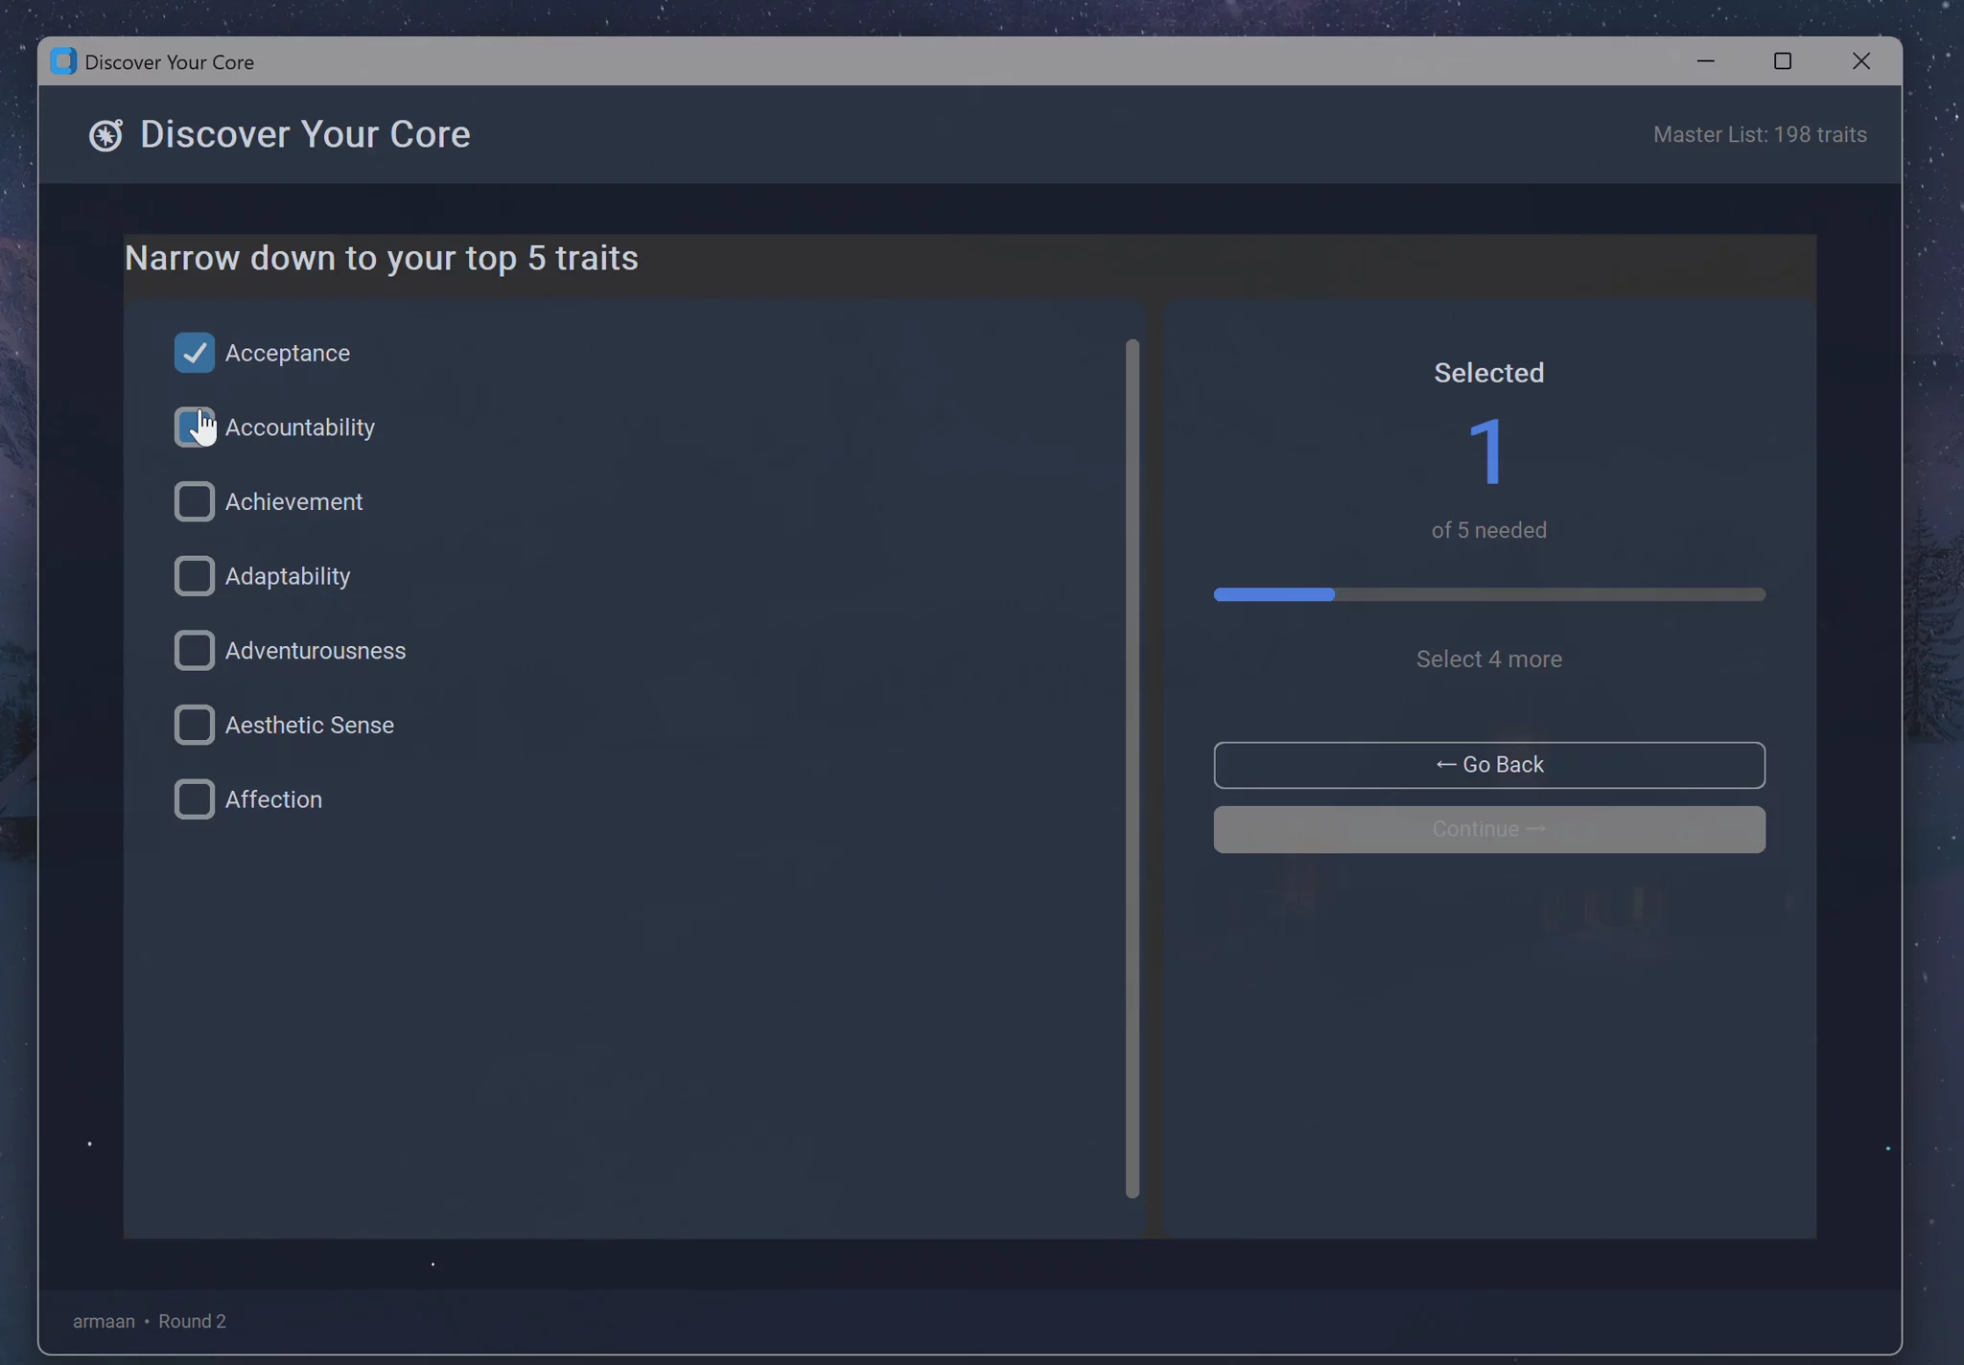This screenshot has width=1964, height=1365.
Task: Click the 'Master List: 198 traits' label
Action: click(x=1759, y=135)
